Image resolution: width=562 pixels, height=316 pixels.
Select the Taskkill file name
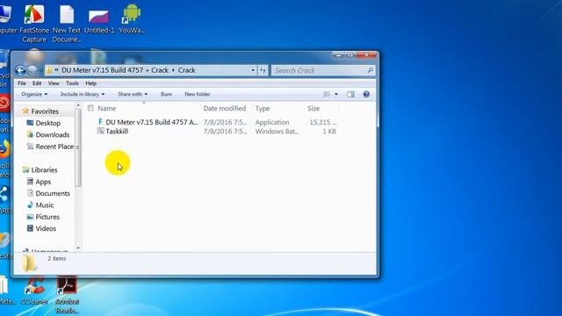[x=117, y=131]
